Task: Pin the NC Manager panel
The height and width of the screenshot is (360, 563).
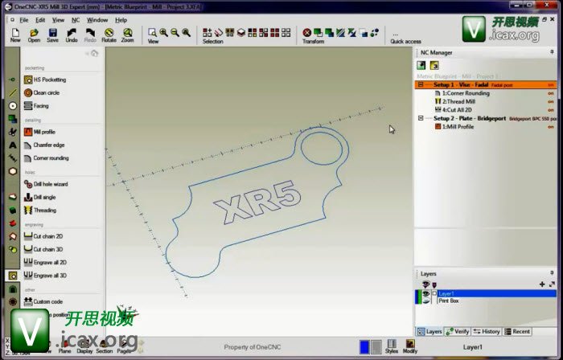Action: (552, 52)
